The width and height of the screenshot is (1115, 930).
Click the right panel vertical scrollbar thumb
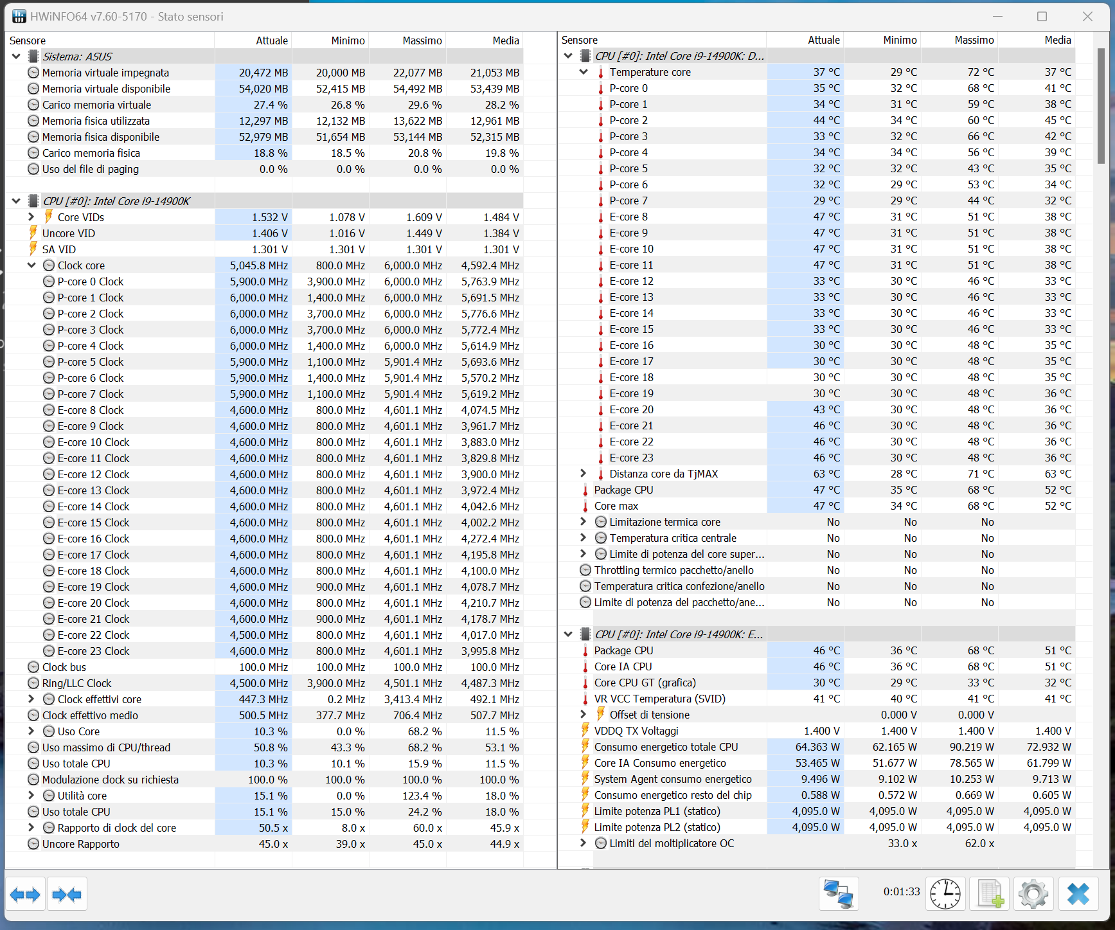1101,105
